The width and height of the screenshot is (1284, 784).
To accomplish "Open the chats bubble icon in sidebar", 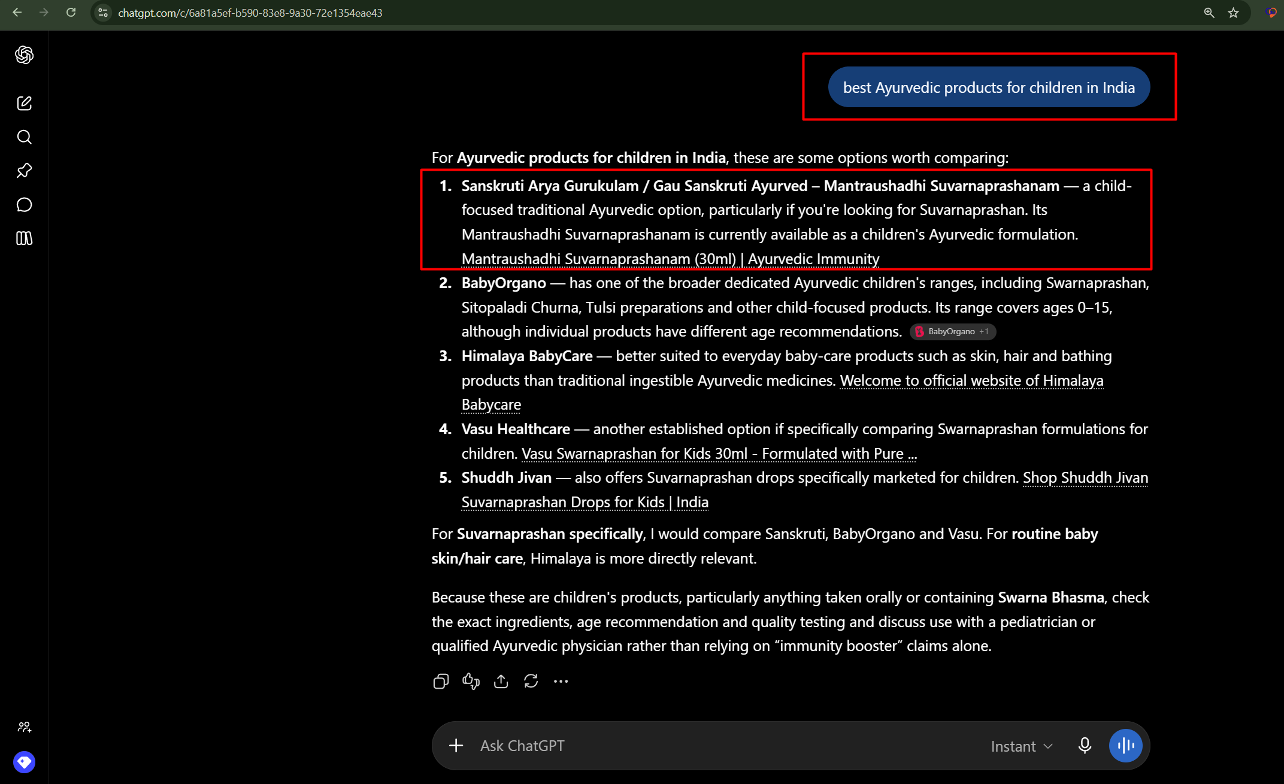I will point(24,205).
